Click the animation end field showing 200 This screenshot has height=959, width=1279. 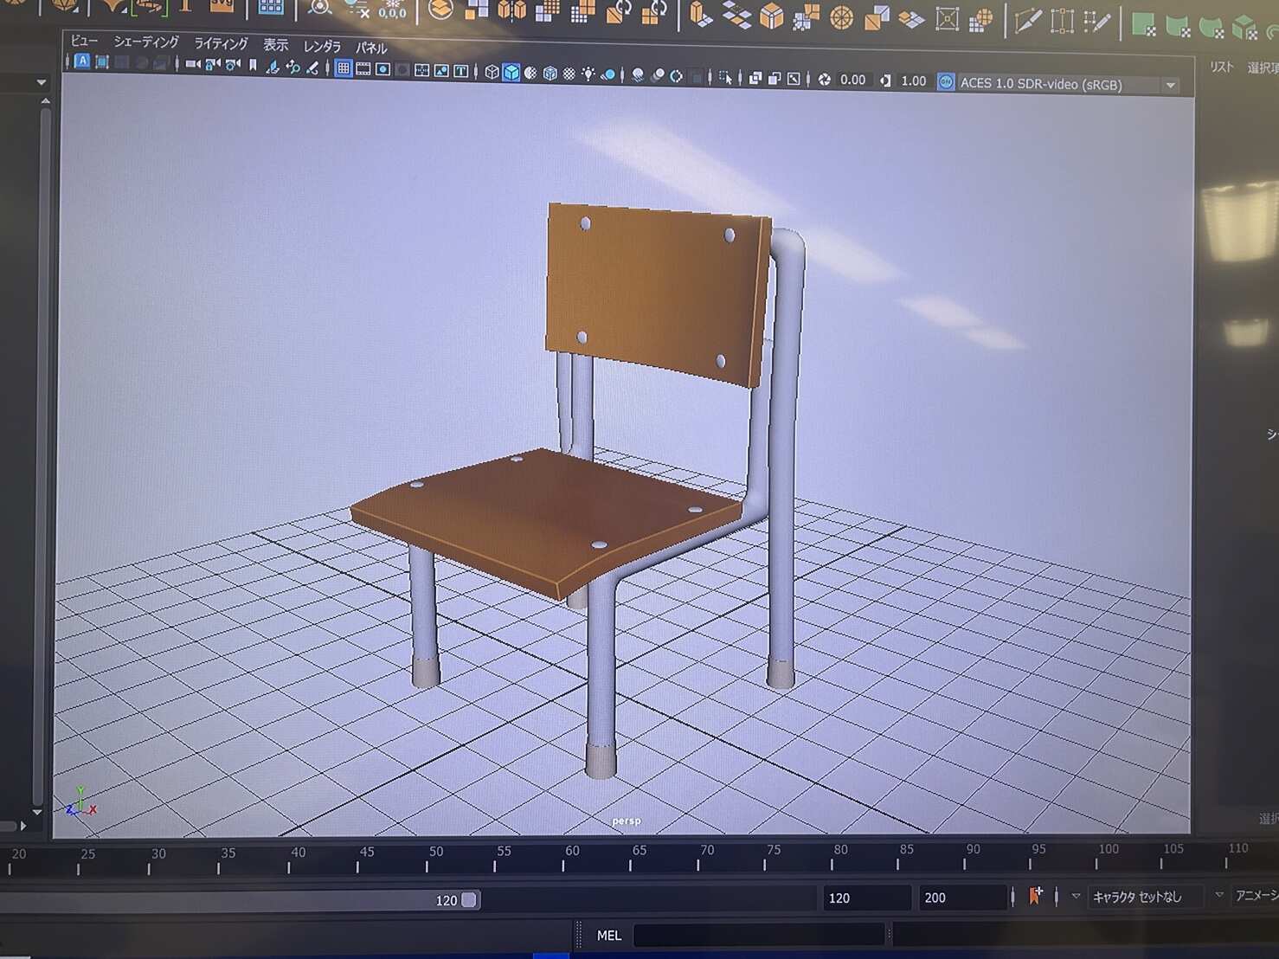962,898
